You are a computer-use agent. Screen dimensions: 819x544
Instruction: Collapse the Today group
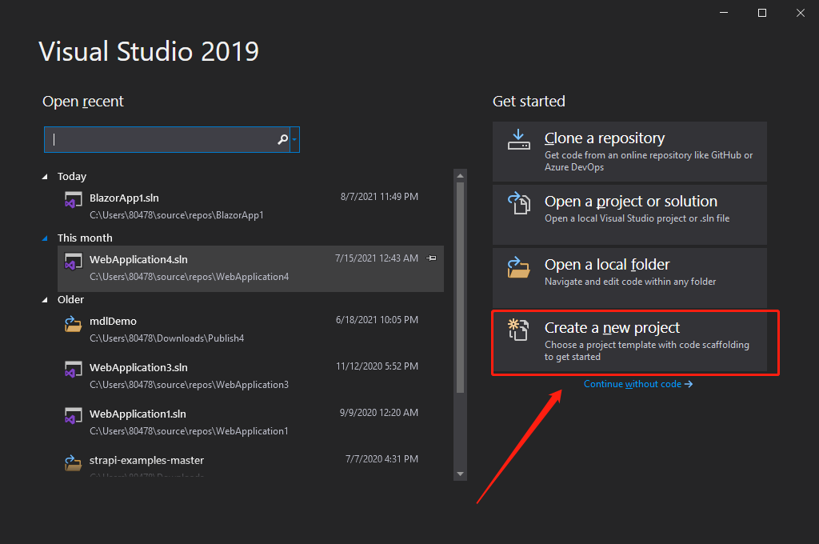(x=46, y=177)
